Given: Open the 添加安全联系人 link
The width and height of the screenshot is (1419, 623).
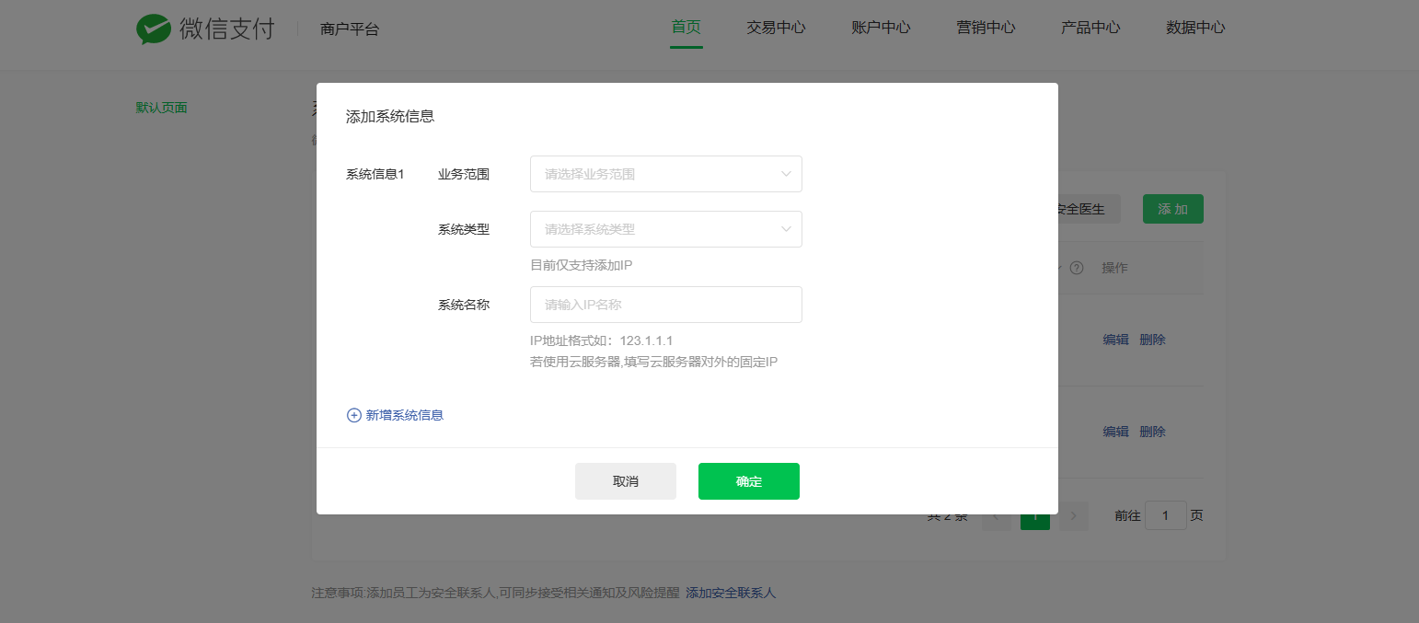Looking at the screenshot, I should (731, 593).
